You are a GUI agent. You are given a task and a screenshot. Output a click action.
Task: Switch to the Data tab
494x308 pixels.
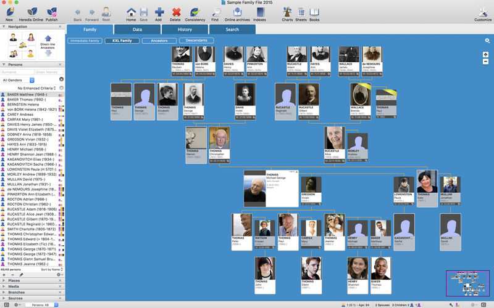coord(137,30)
